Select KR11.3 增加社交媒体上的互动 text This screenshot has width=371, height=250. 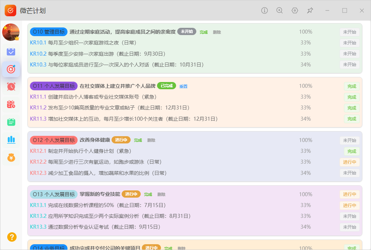point(124,118)
